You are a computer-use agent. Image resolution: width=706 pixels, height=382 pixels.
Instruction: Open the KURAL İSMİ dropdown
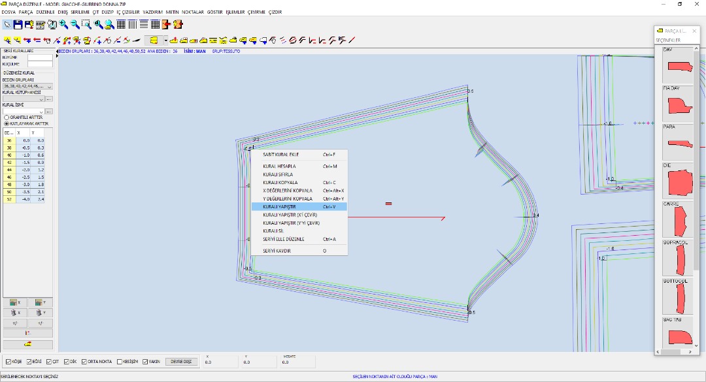(x=41, y=111)
